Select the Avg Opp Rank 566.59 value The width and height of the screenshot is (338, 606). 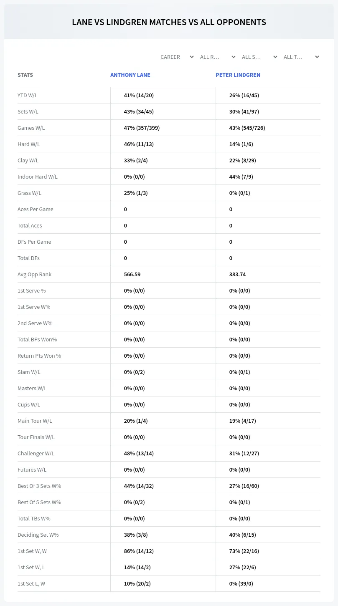(x=132, y=275)
